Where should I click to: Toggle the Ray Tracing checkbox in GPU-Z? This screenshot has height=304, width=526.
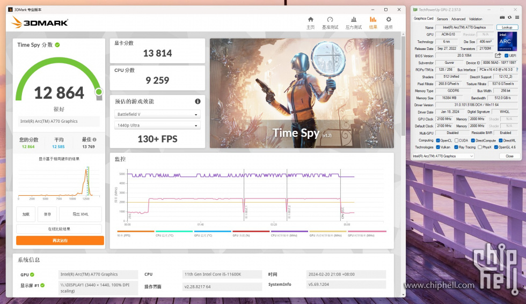point(456,147)
